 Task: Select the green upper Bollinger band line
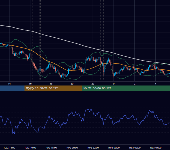click(38, 46)
